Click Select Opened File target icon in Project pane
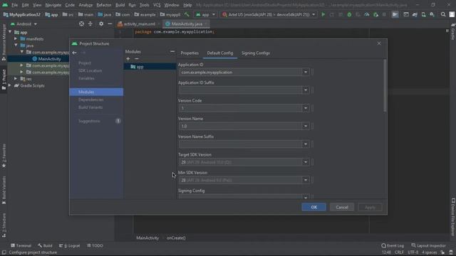Screen dimensions: 456x256 81,23
